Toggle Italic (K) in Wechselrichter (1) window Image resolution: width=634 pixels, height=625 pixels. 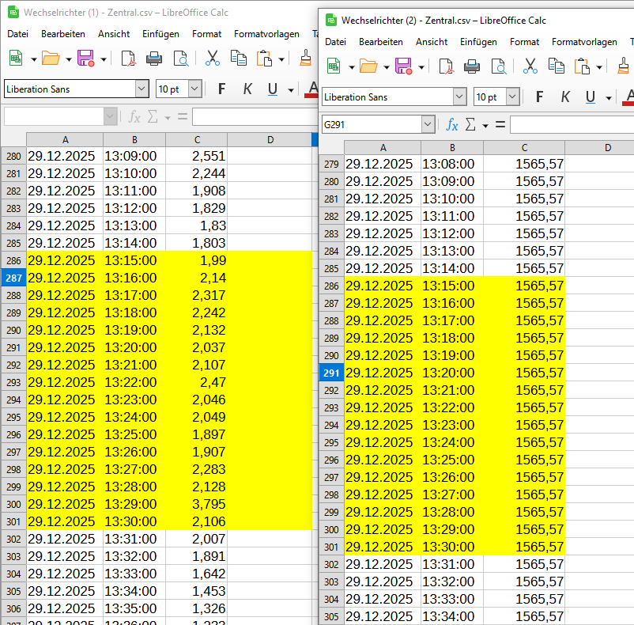click(x=247, y=89)
